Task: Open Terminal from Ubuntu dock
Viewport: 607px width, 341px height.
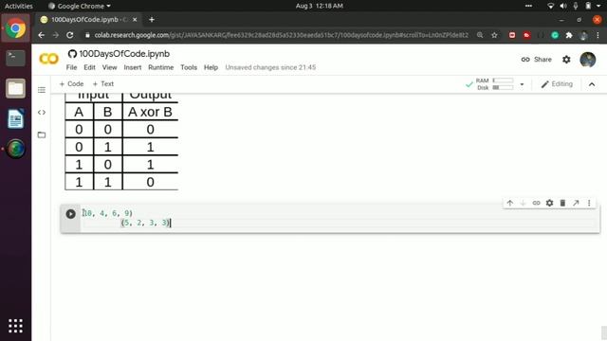Action: [15, 59]
